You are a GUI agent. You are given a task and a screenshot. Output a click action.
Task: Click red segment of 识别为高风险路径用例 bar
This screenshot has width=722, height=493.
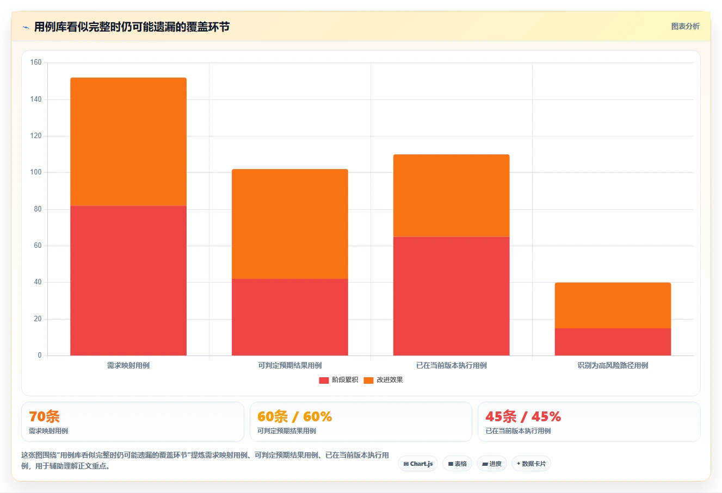point(613,342)
